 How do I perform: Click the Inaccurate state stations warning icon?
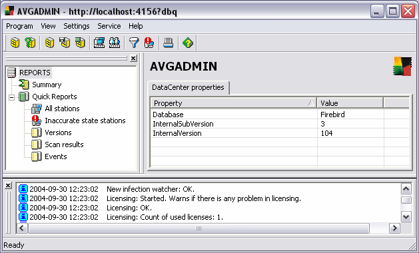pyautogui.click(x=37, y=121)
